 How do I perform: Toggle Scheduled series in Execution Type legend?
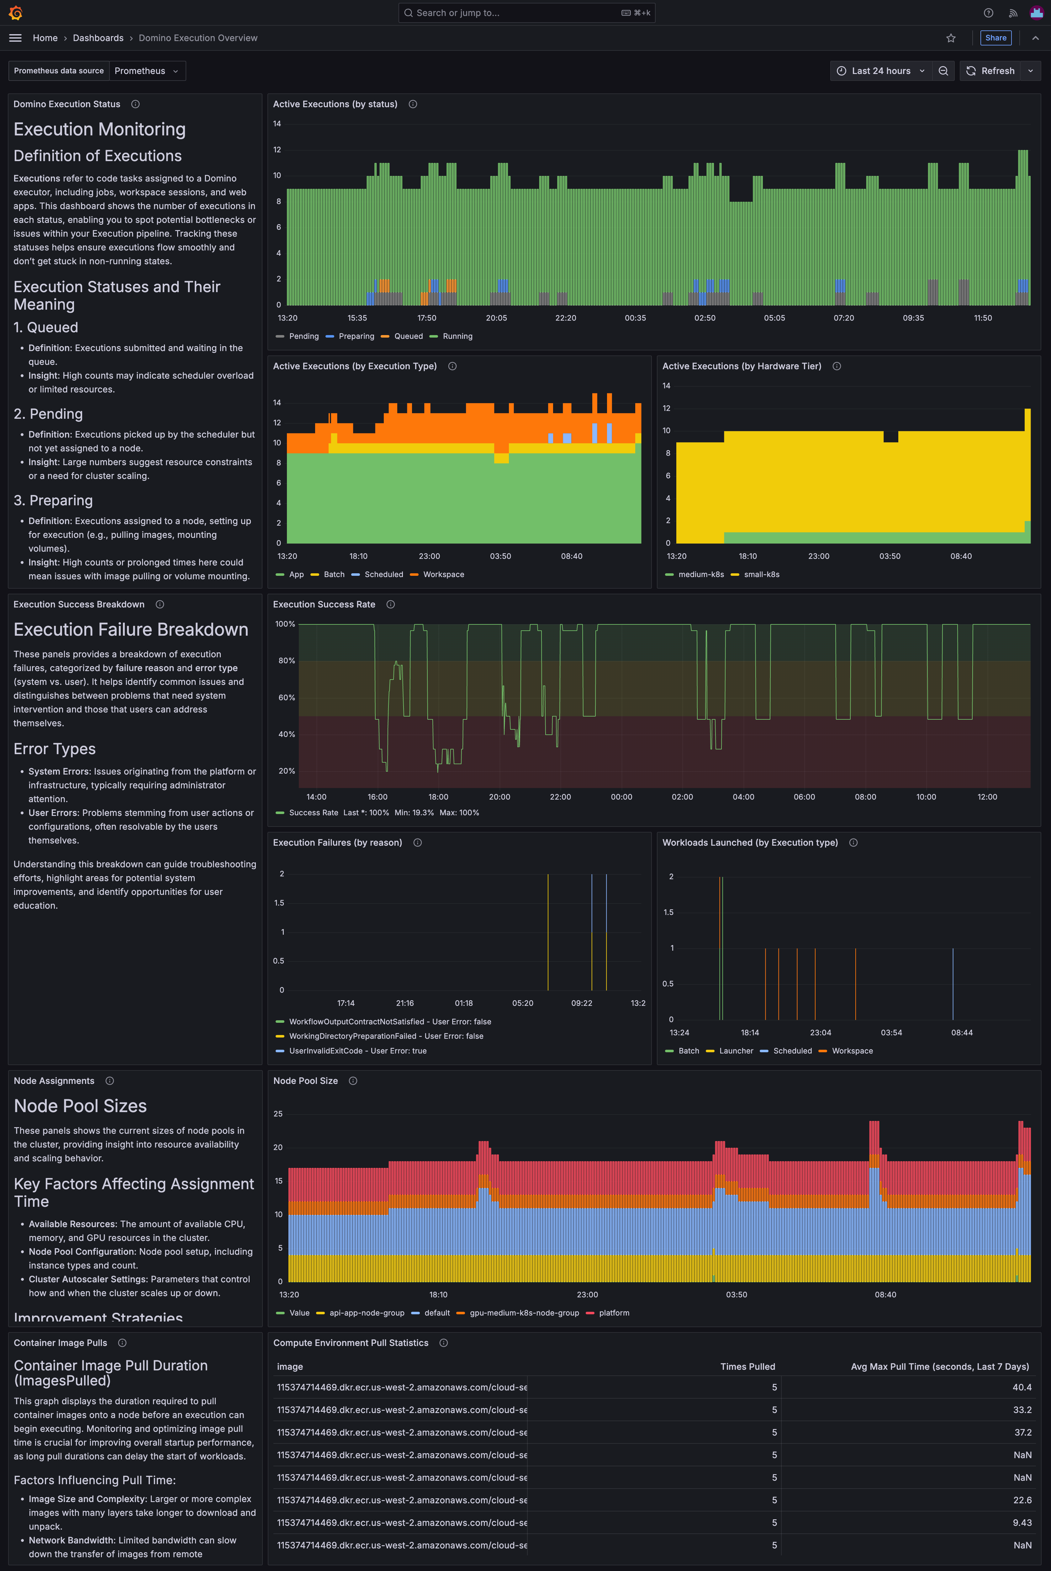click(x=384, y=575)
